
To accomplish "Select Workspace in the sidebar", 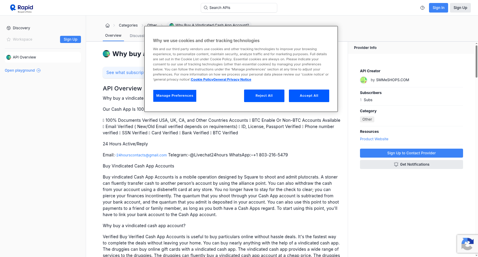I will [22, 39].
